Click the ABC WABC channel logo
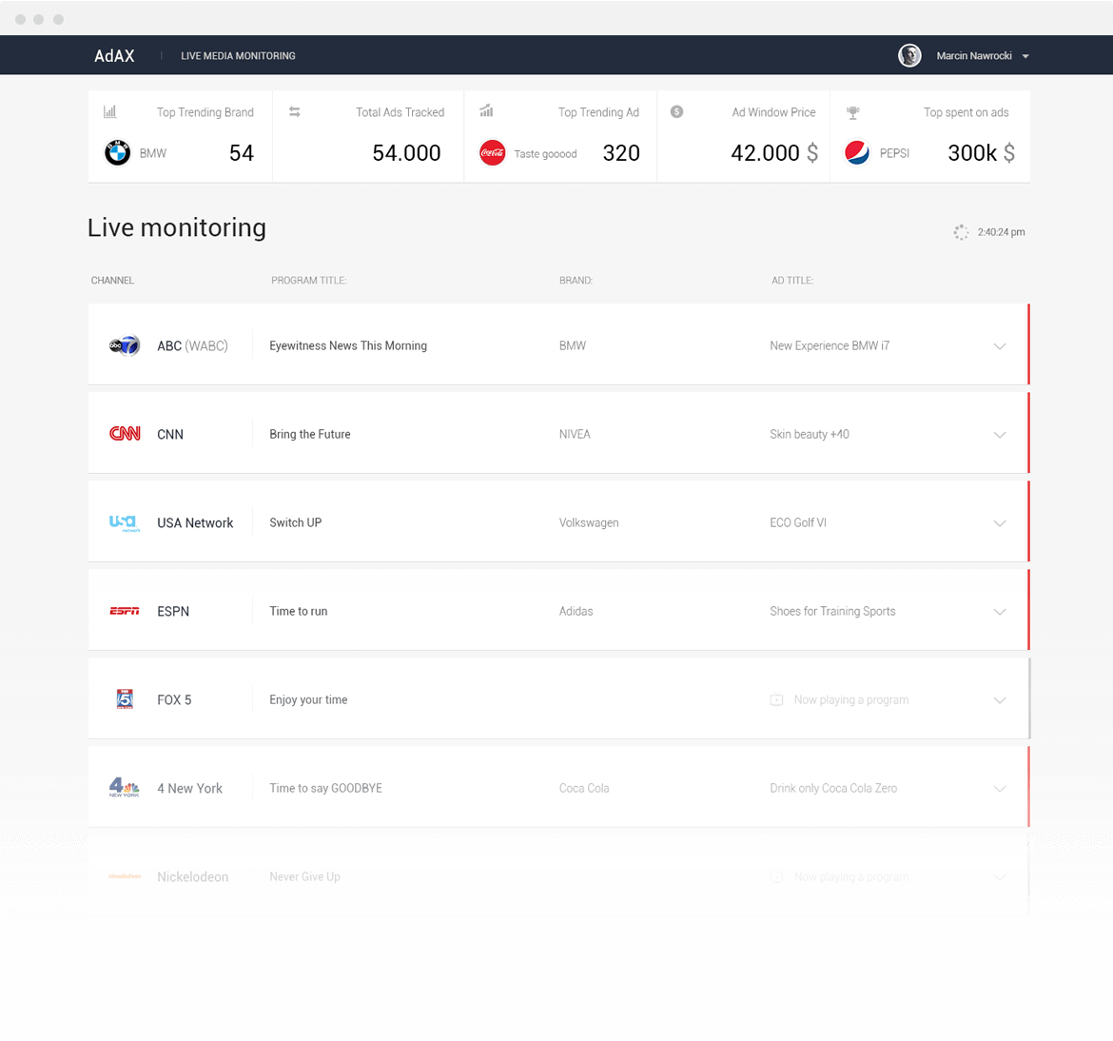Screen dimensions: 1113x1041 (125, 345)
